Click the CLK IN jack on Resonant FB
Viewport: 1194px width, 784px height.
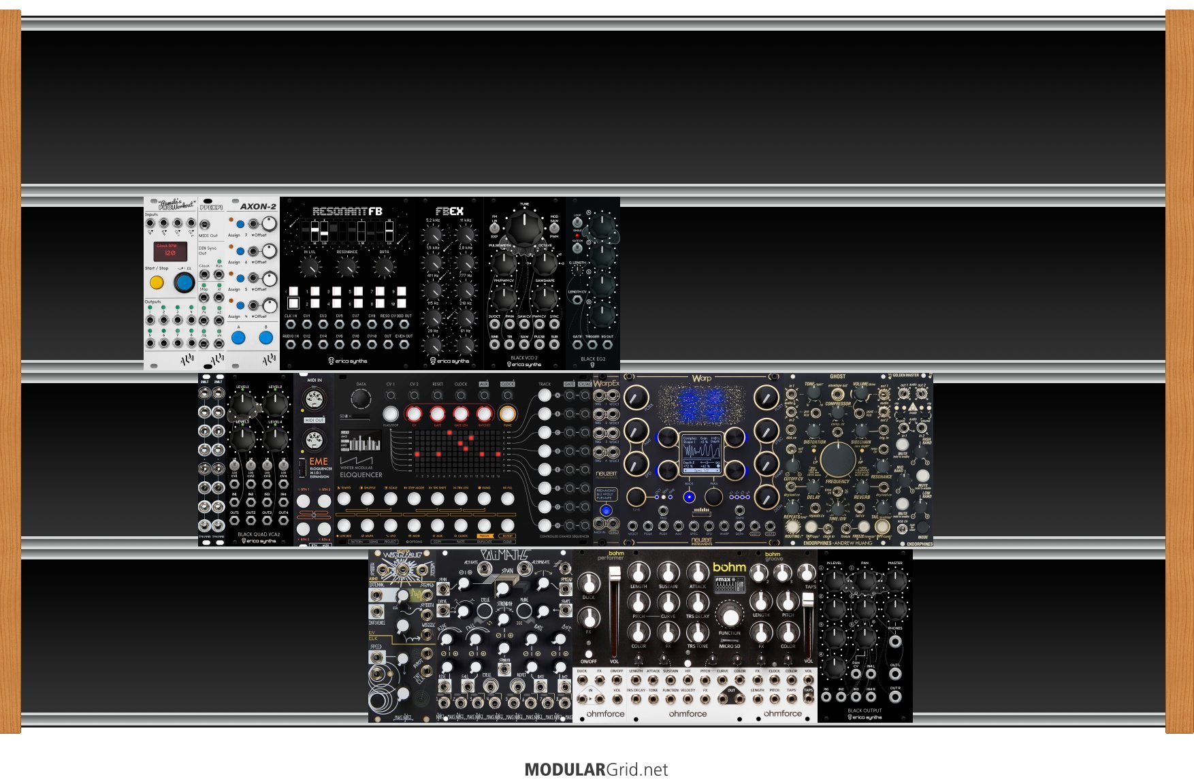[291, 325]
